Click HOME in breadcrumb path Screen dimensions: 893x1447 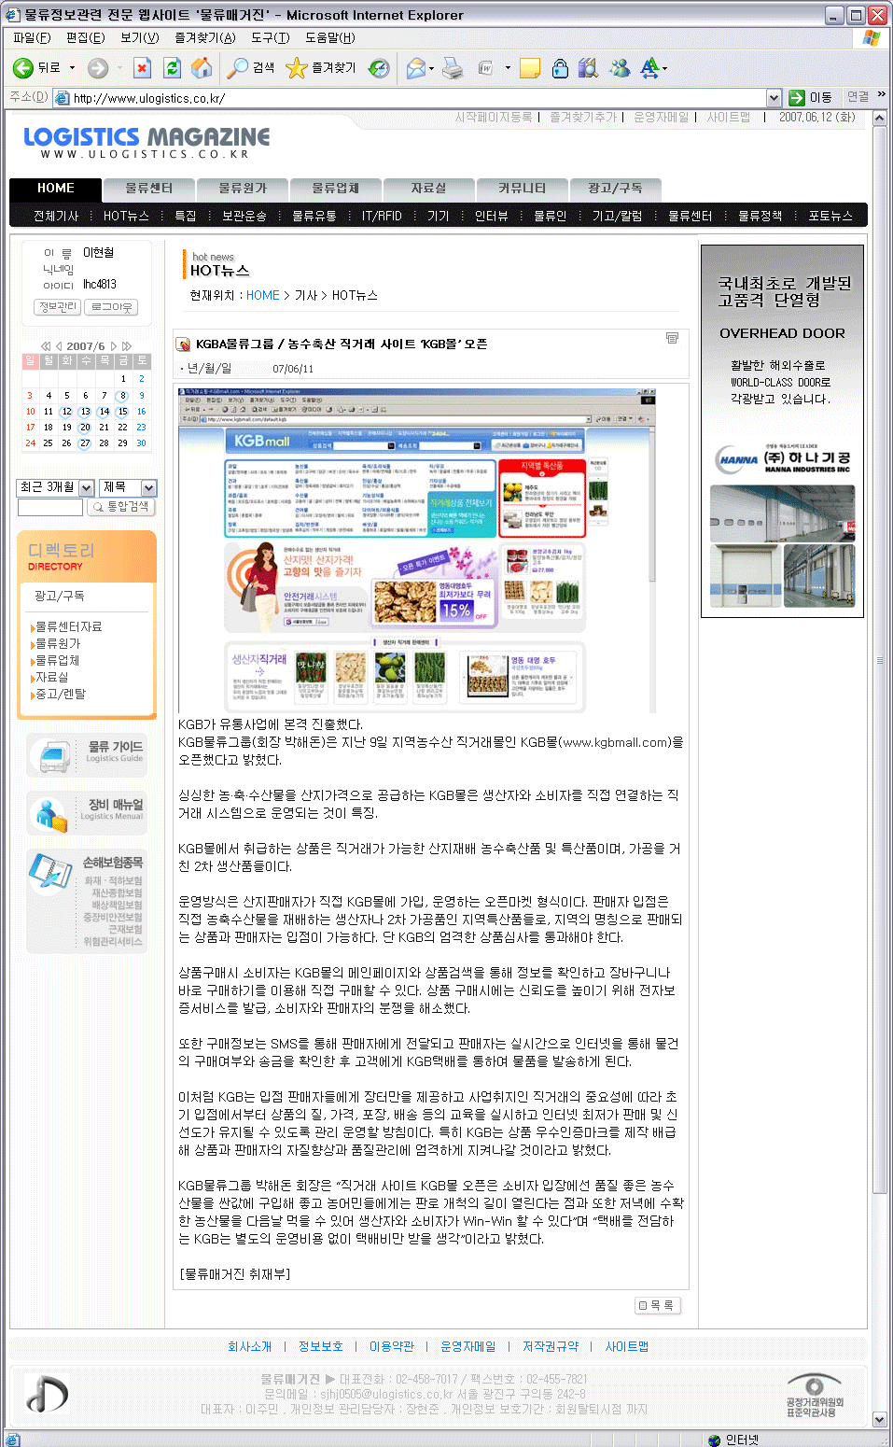click(x=263, y=295)
